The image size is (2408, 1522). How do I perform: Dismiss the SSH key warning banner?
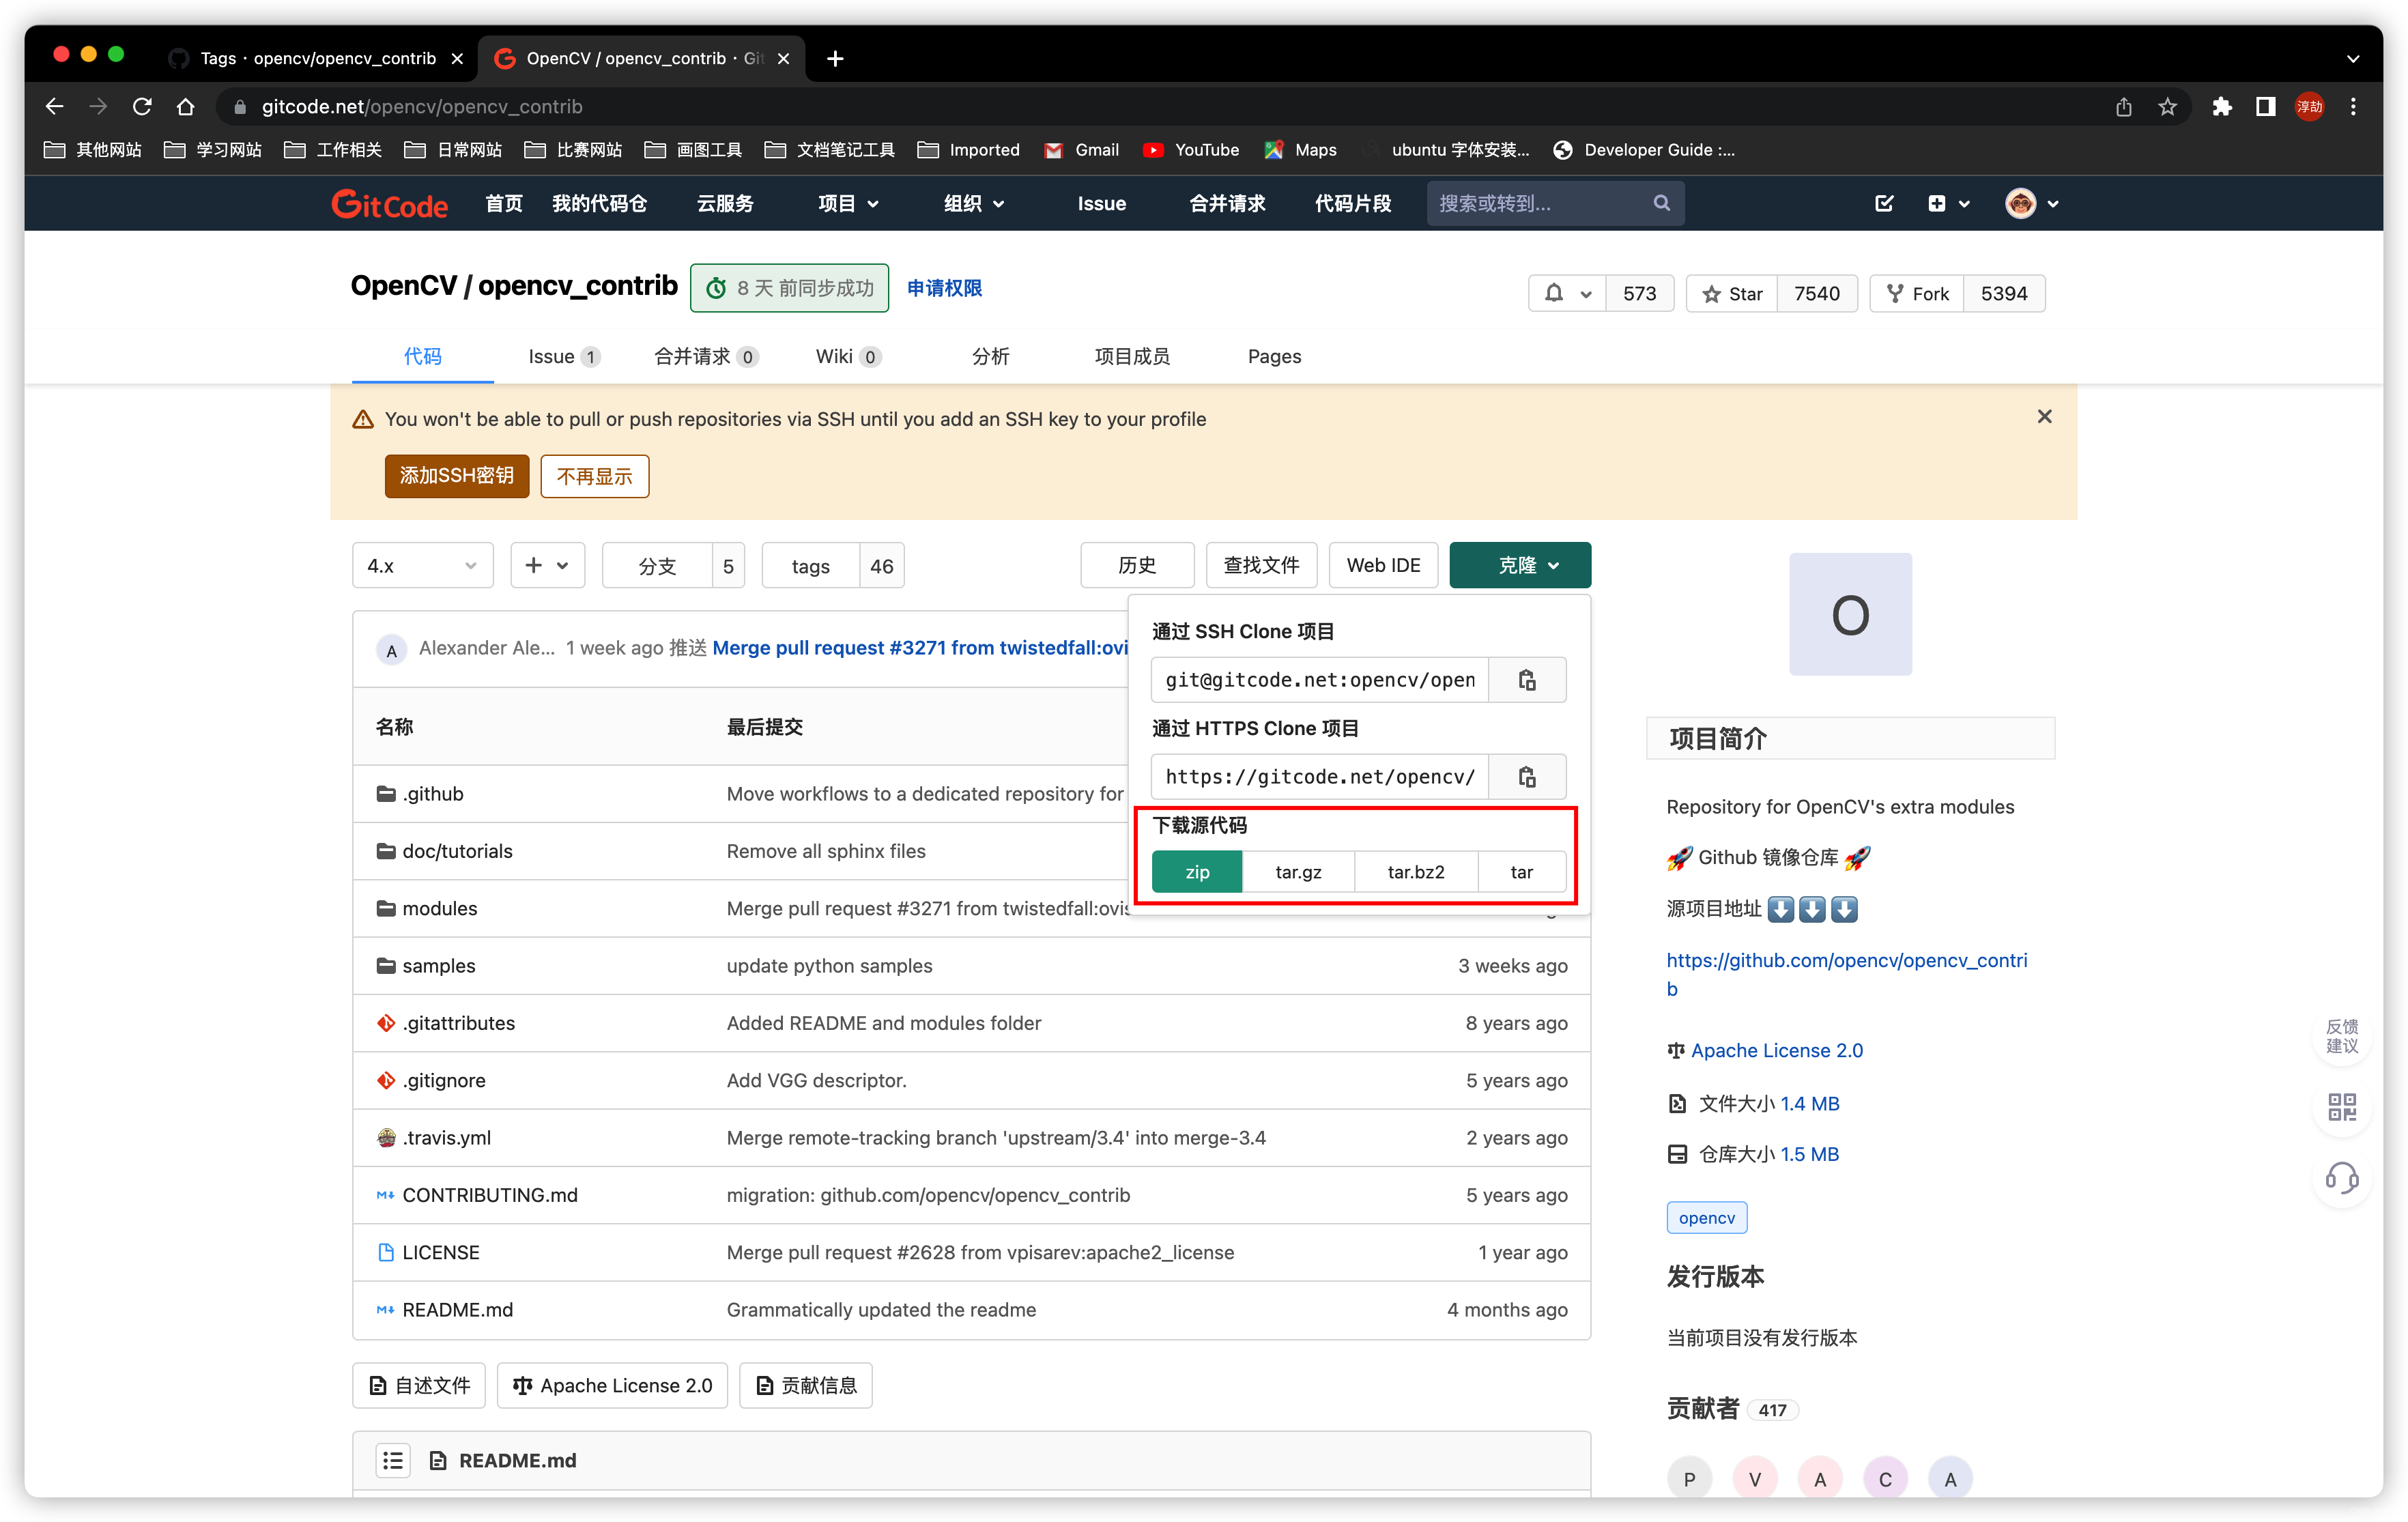[2044, 417]
